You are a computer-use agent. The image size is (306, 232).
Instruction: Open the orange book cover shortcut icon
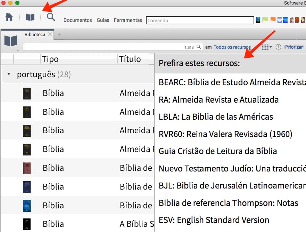point(297,20)
